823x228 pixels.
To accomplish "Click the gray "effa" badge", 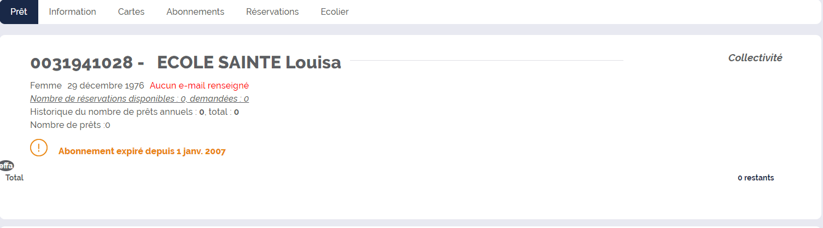I will click(7, 166).
